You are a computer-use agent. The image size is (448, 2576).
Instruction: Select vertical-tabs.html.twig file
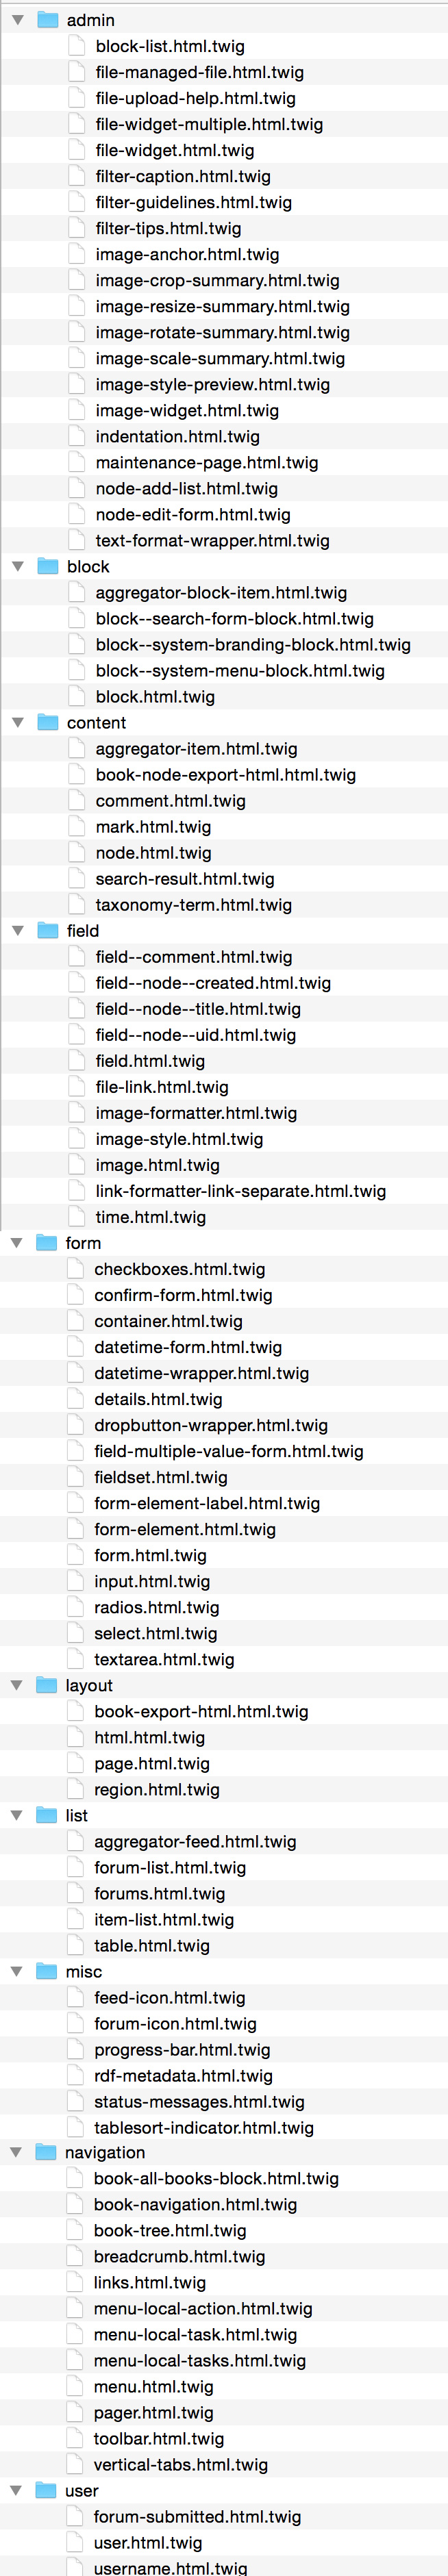pyautogui.click(x=181, y=2464)
